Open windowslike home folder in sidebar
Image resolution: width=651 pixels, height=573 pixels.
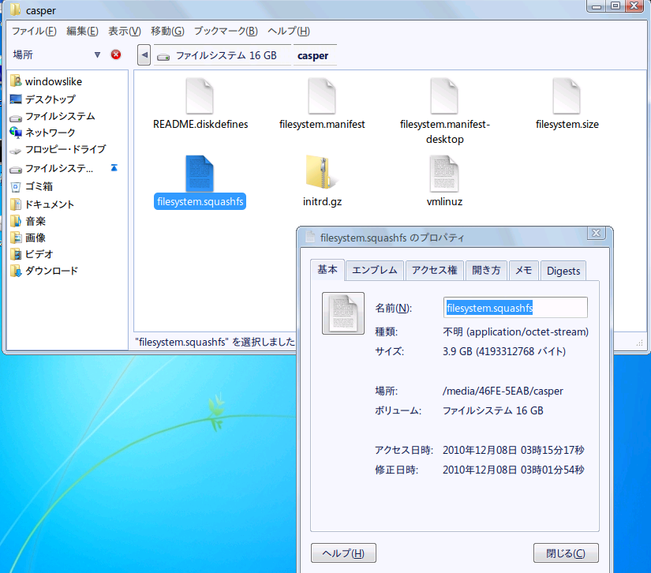[46, 81]
